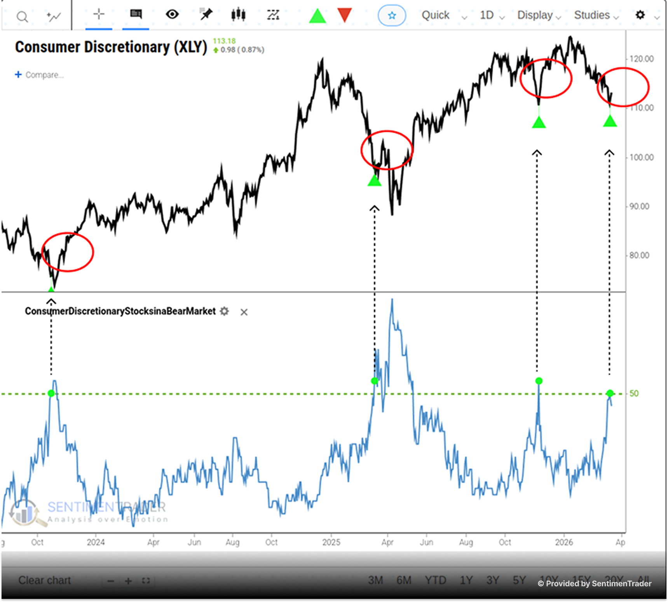This screenshot has height=602, width=668.
Task: Click the zoom in plus button
Action: (128, 581)
